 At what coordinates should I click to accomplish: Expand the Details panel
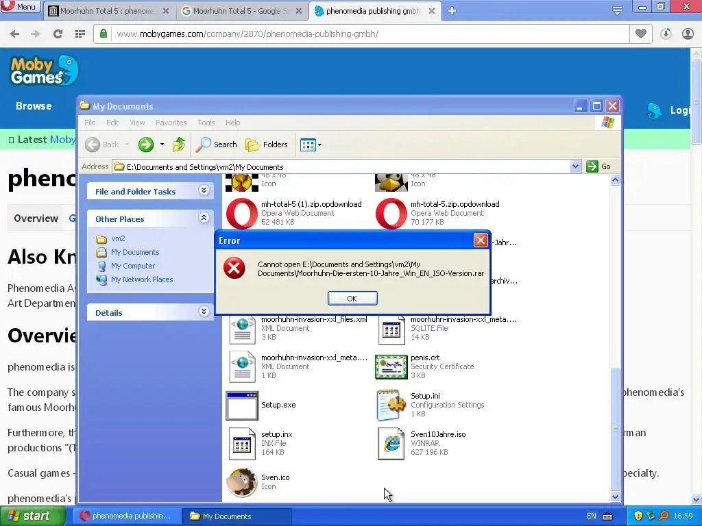click(204, 312)
